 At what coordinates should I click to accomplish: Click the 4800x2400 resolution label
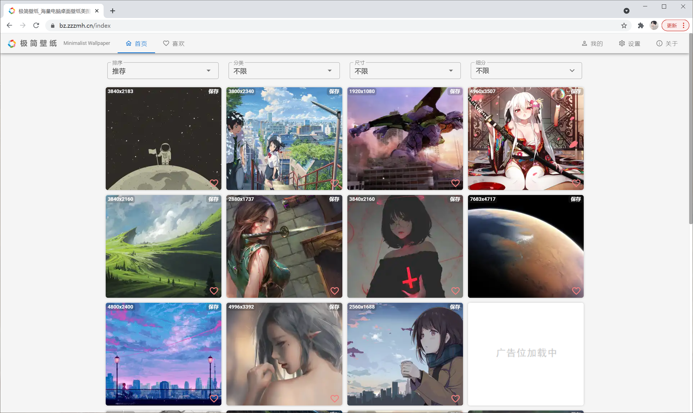(120, 307)
